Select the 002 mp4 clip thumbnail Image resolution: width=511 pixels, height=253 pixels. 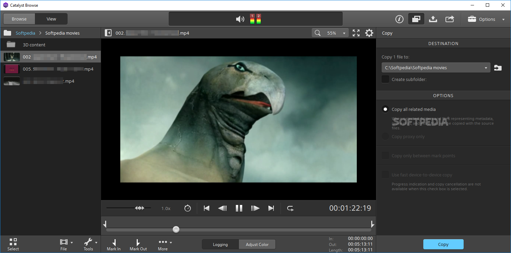click(12, 57)
